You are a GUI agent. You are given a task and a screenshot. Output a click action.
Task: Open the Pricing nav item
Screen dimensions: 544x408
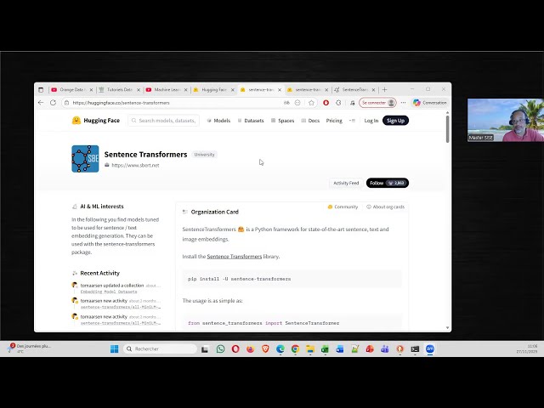point(334,121)
